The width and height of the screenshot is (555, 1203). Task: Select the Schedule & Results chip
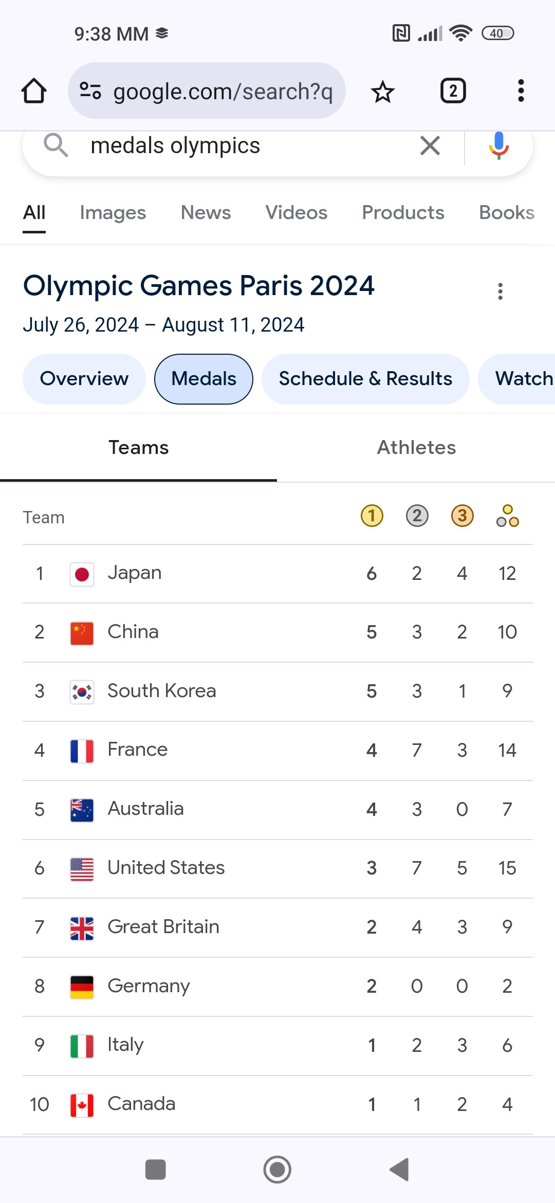[x=365, y=379]
